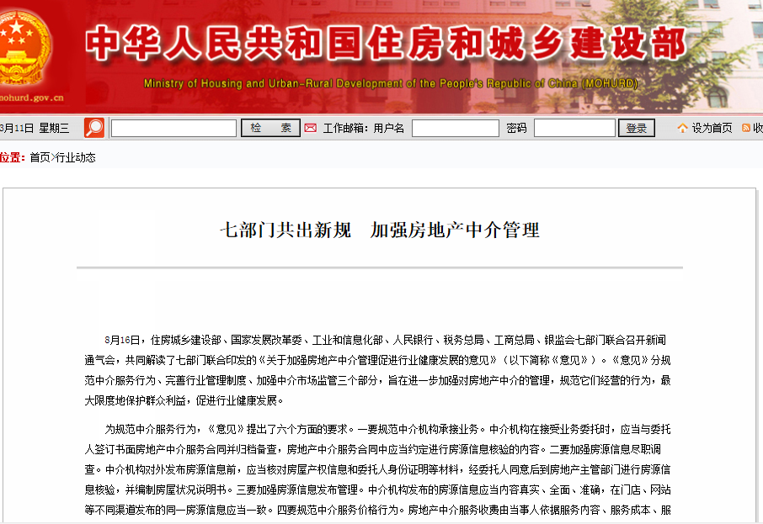Focus the search keyword text box
This screenshot has height=524, width=763.
pos(173,128)
